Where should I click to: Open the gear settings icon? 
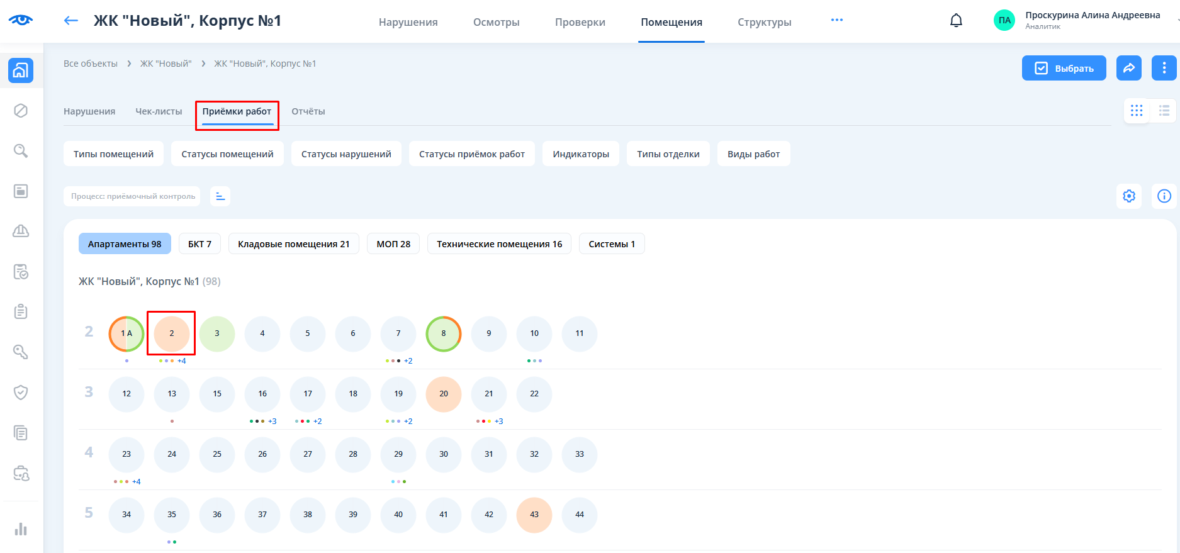[x=1129, y=196]
